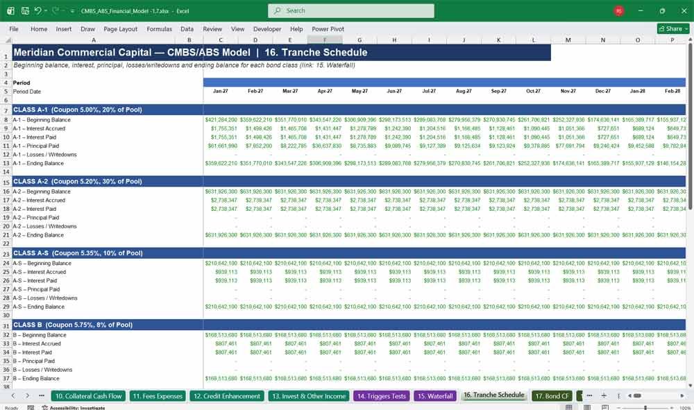
Task: Select the Dec-27 period date cell
Action: 603,91
